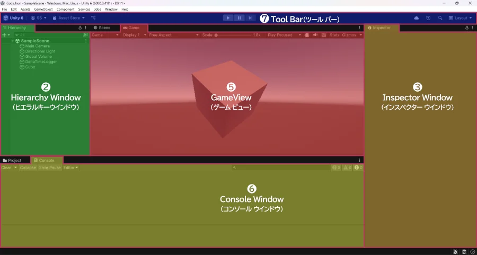The width and height of the screenshot is (477, 255).
Task: Open the GameObject menu
Action: [x=43, y=10]
